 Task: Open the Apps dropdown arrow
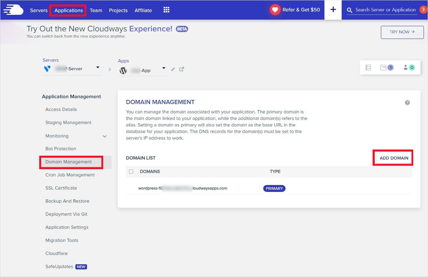tap(164, 68)
